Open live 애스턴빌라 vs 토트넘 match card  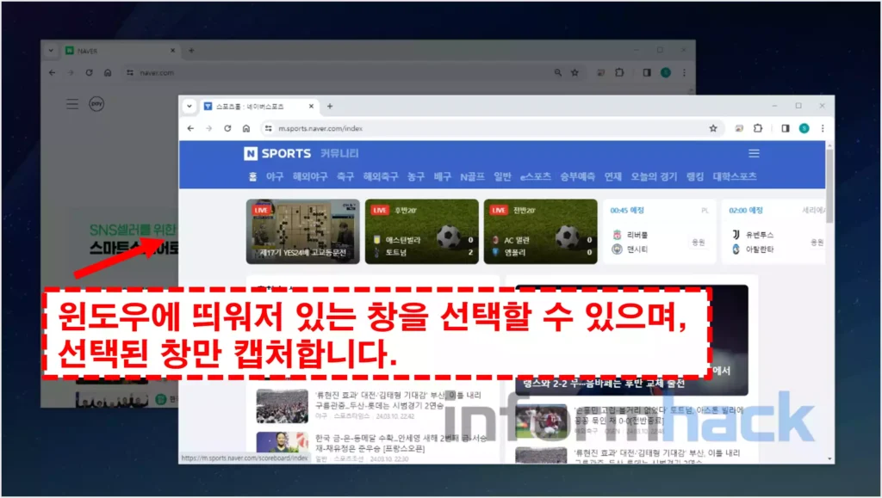(422, 231)
